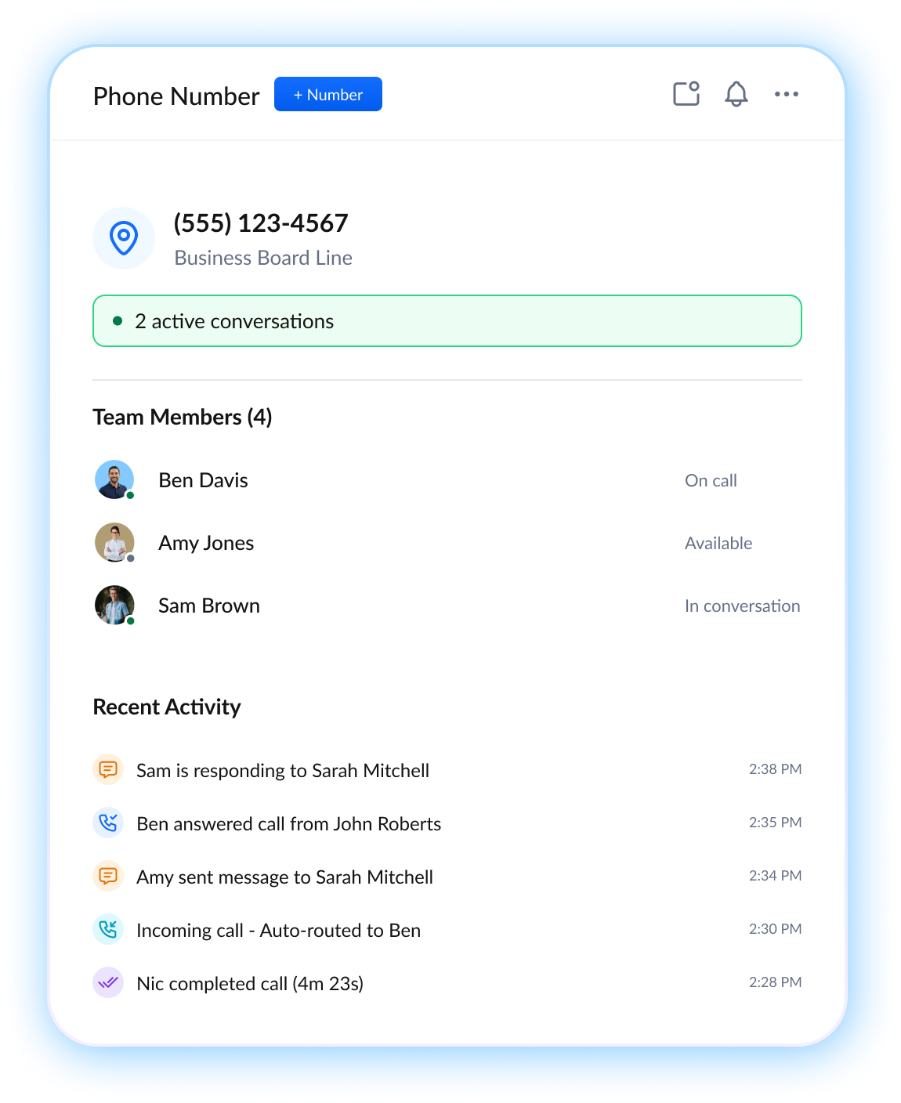This screenshot has height=1103, width=901.
Task: Open Ben Davis's profile avatar
Action: click(114, 479)
